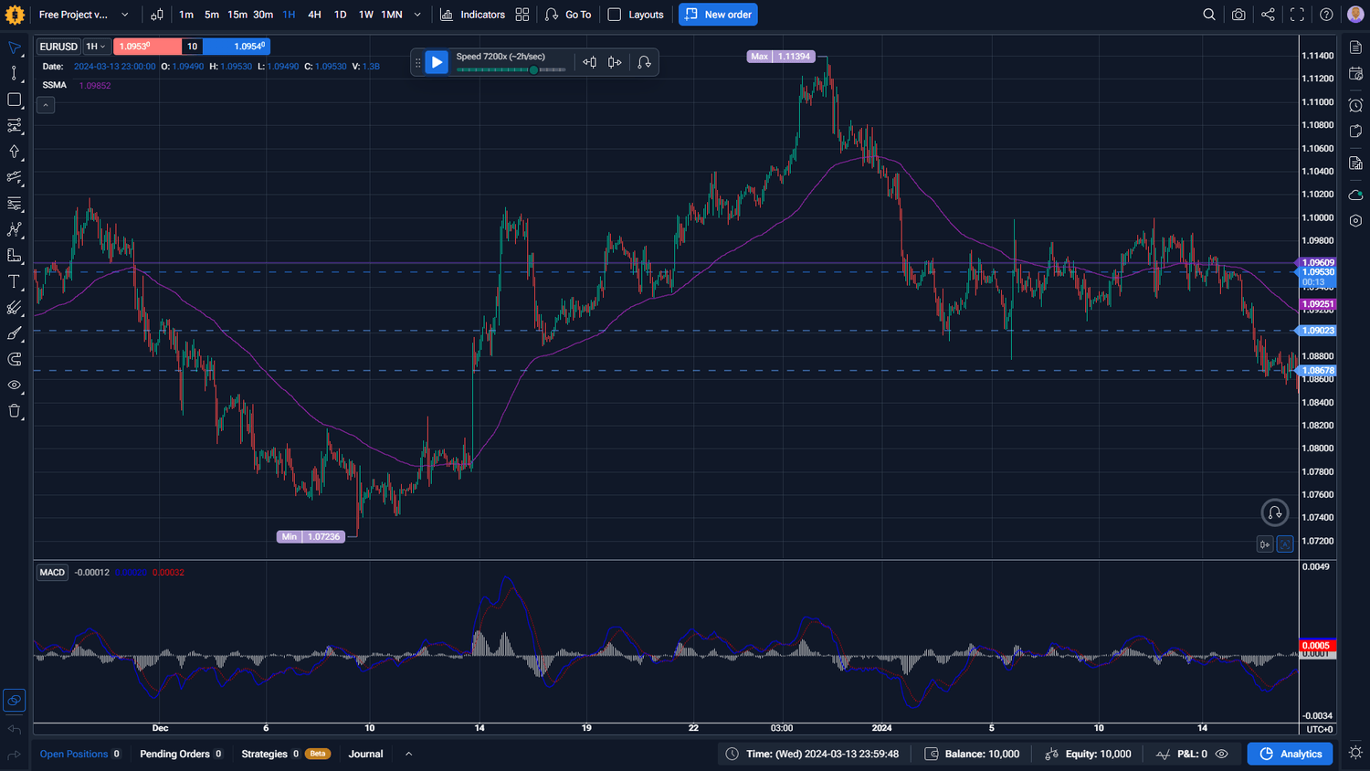Image resolution: width=1370 pixels, height=771 pixels.
Task: Toggle the theme with the sun icon
Action: click(1355, 754)
